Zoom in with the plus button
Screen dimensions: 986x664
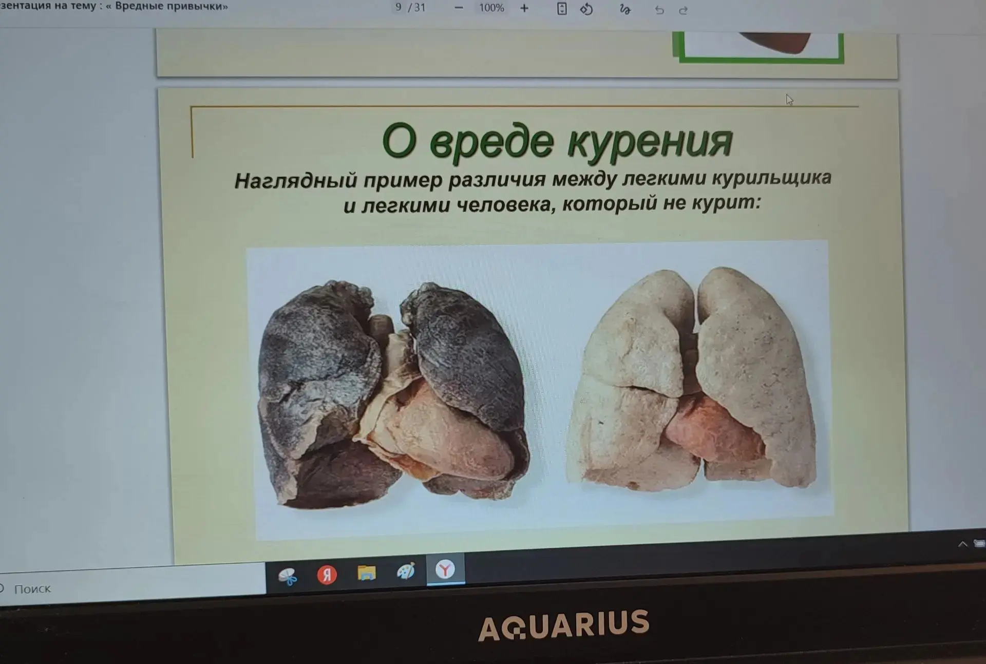click(x=524, y=8)
